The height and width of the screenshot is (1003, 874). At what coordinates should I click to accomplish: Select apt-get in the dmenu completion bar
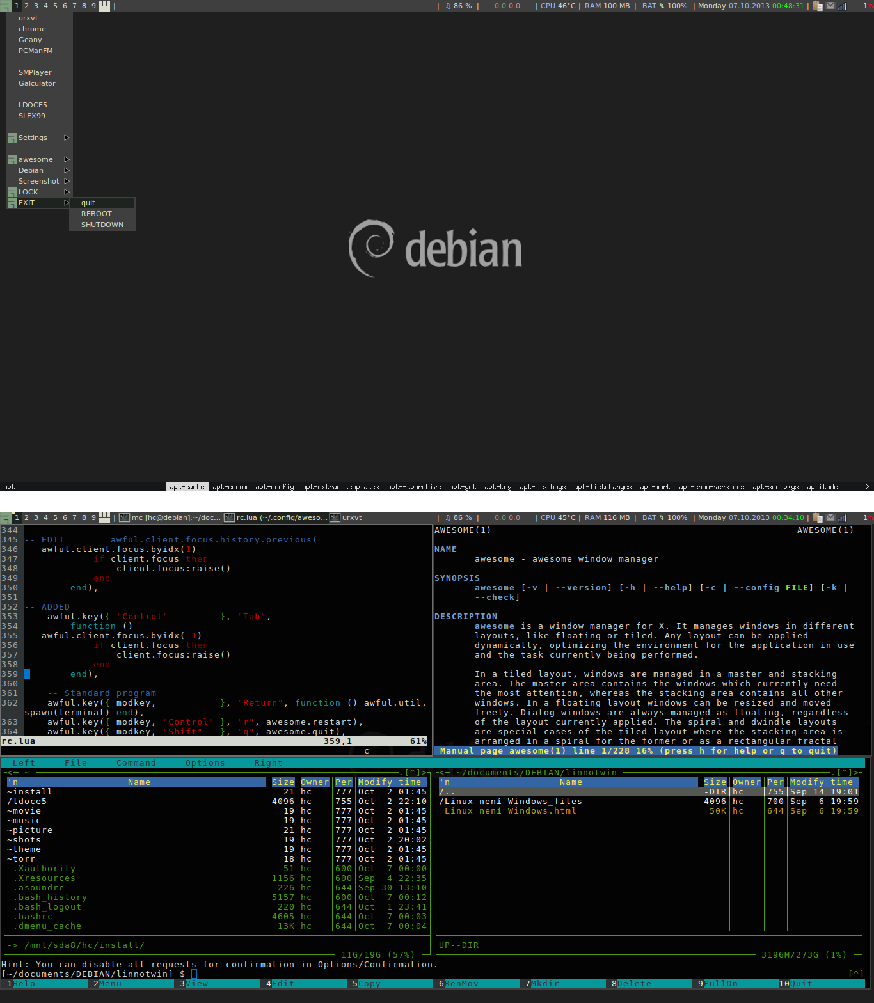pos(463,487)
